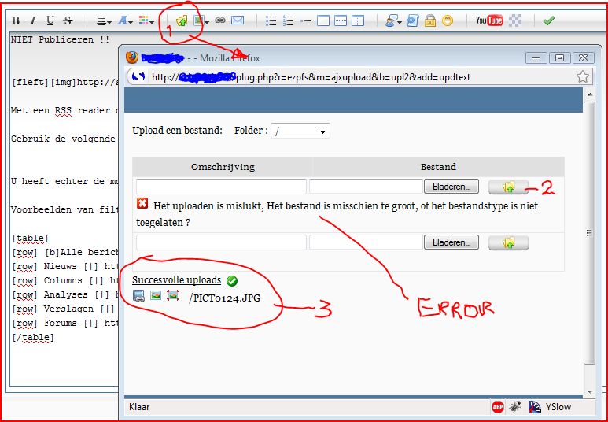Open the font color dropdown
Screen dimensions: 608x422
125,20
